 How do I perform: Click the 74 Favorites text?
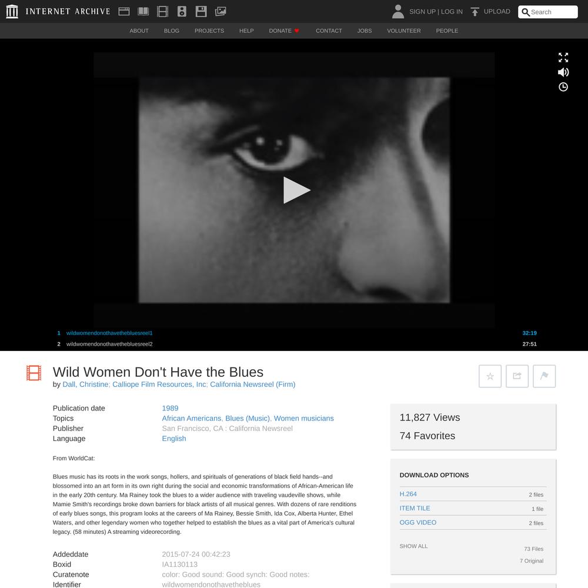point(427,436)
